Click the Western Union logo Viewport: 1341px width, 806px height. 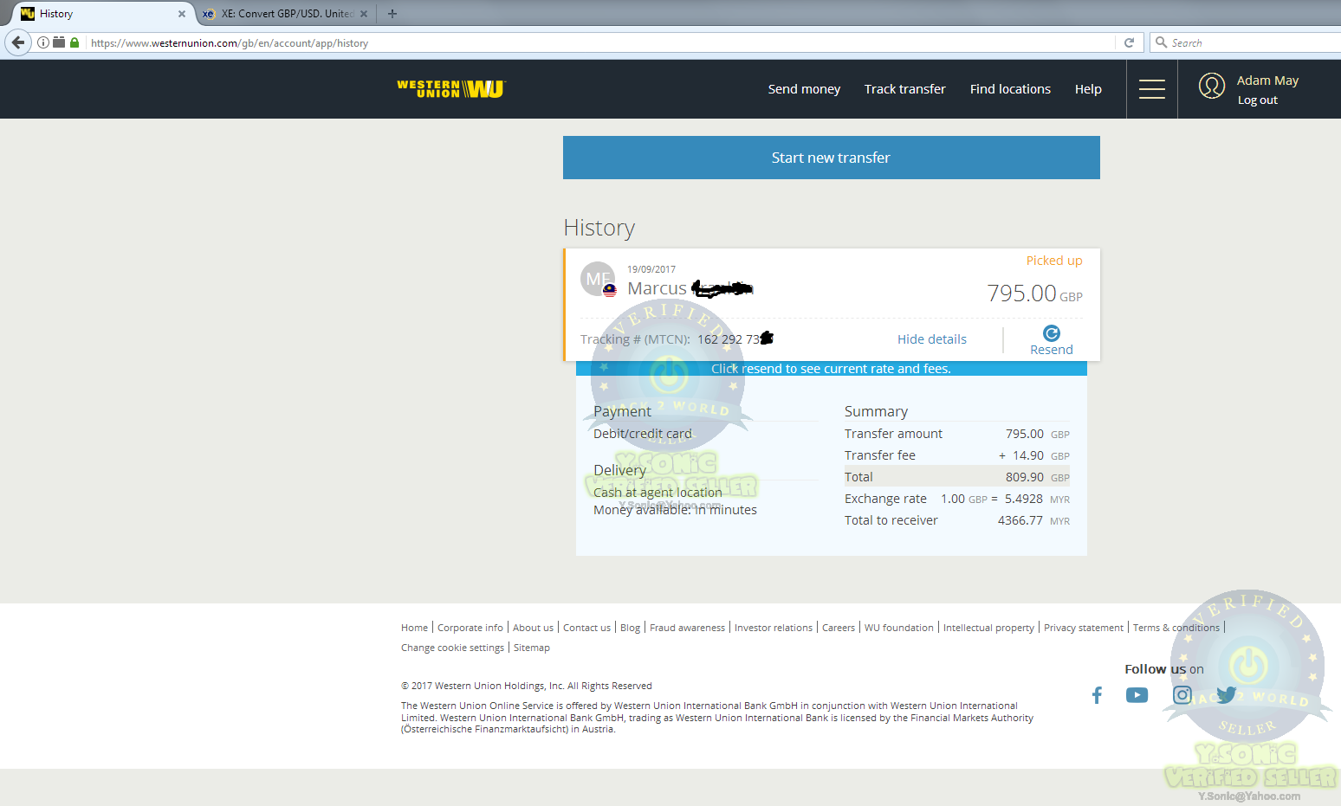[451, 89]
